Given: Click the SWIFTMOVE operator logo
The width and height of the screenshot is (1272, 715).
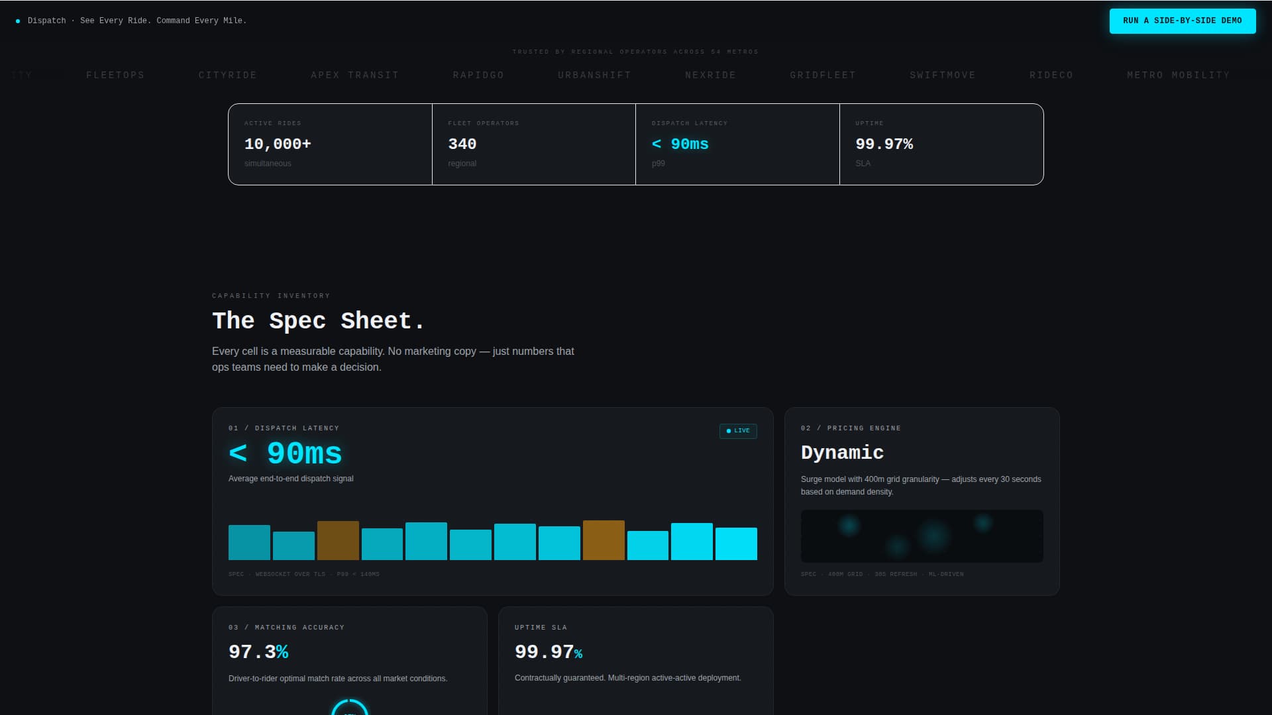Looking at the screenshot, I should (943, 75).
